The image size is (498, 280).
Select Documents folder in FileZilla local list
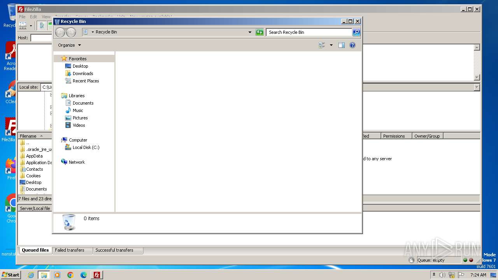pos(36,189)
